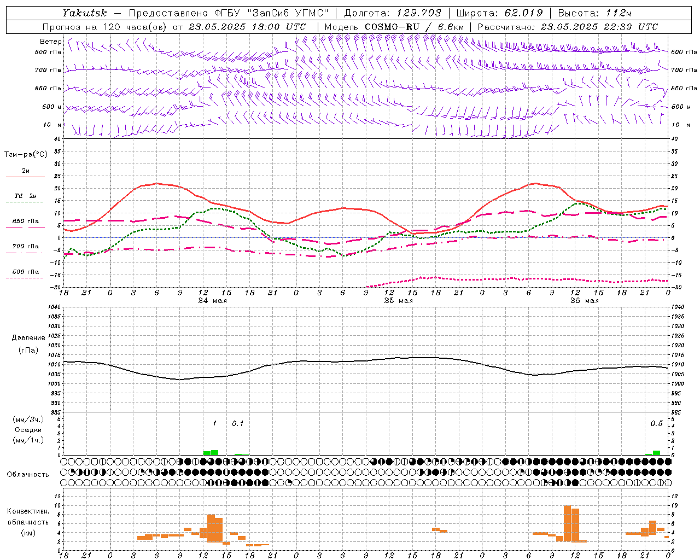This screenshot has width=700, height=560.
Task: Click the Прогноз на 120 часа(ов) text
Action: 105,27
